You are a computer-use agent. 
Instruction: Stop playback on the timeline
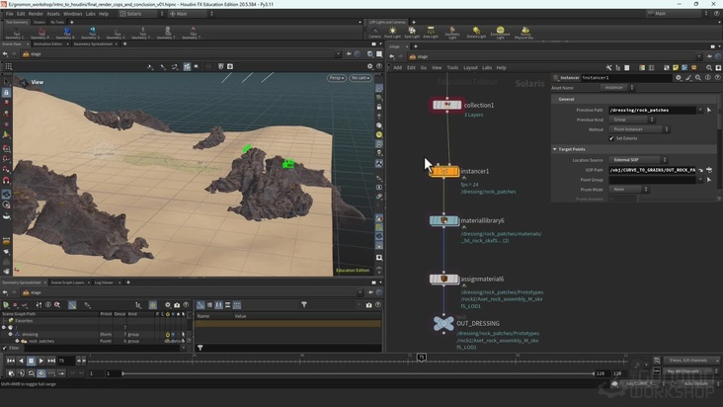[31, 361]
